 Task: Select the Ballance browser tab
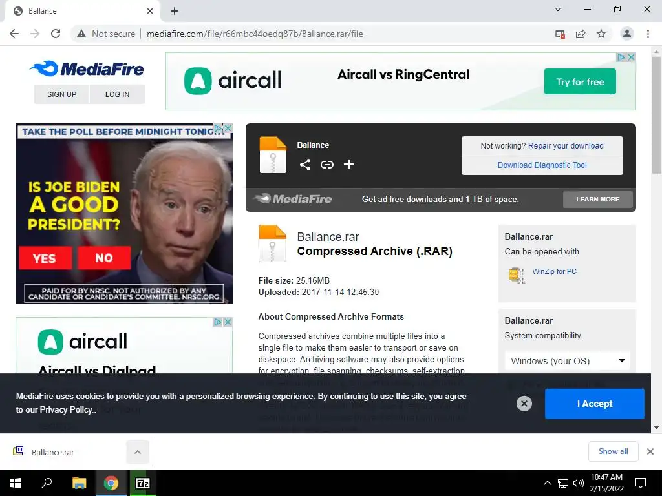(82, 11)
